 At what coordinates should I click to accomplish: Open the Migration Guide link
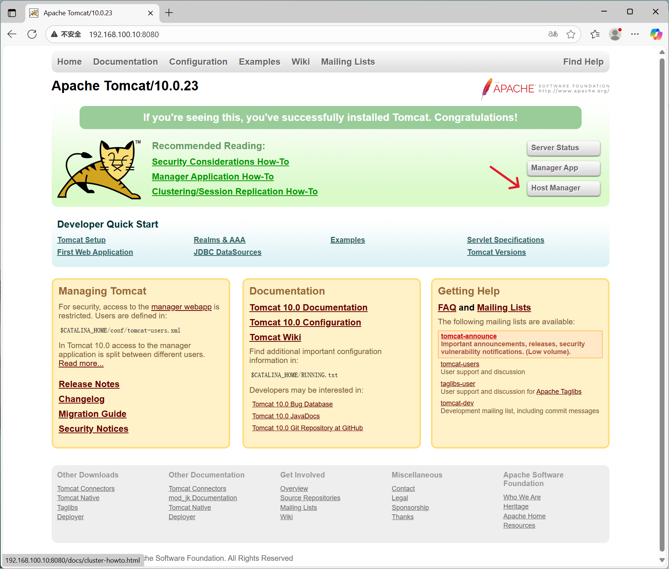[93, 414]
